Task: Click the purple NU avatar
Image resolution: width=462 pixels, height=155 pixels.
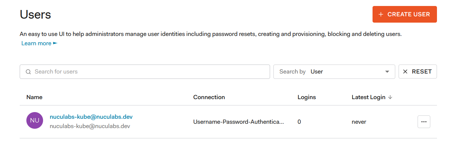Action: 35,120
